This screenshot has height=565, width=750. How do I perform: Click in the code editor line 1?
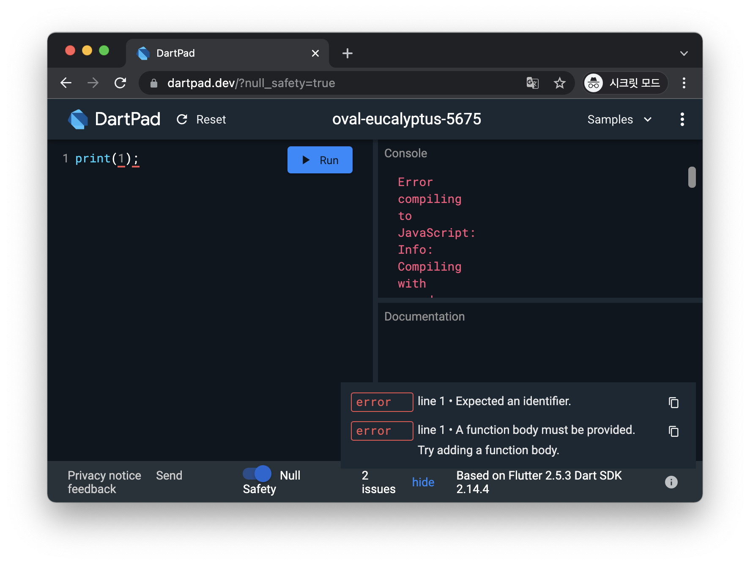[x=107, y=159]
